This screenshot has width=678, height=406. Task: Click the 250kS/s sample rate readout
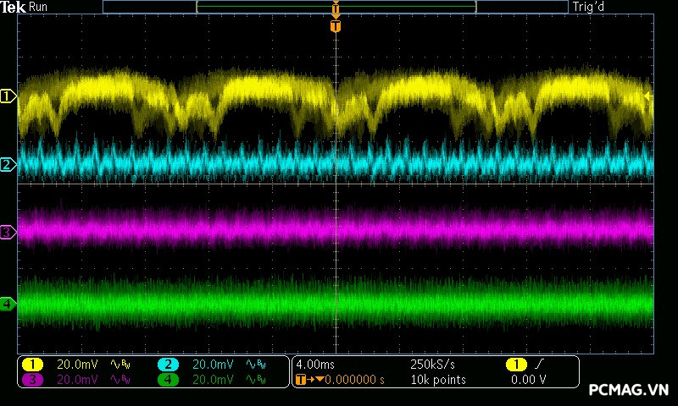coord(432,365)
